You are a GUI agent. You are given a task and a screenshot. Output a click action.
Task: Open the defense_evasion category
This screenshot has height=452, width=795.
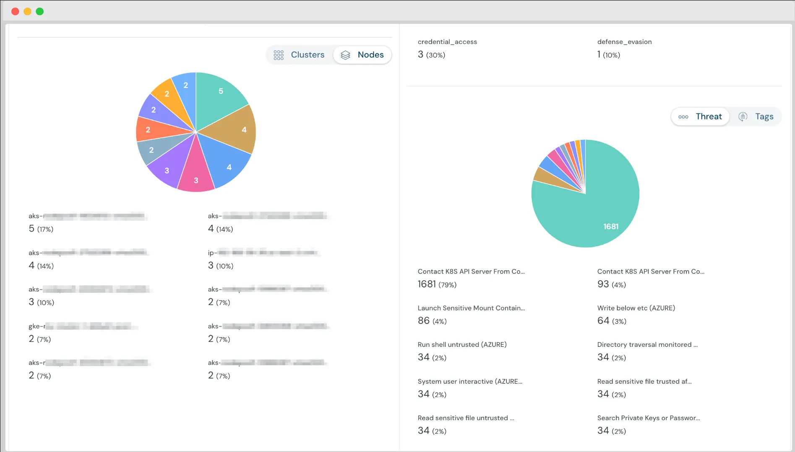pyautogui.click(x=624, y=41)
